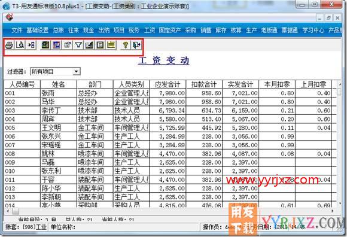The height and width of the screenshot is (237, 347).
Task: Select the name cell 马华
Action: click(59, 102)
